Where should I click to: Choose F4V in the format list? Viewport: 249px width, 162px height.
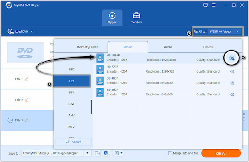[72, 92]
